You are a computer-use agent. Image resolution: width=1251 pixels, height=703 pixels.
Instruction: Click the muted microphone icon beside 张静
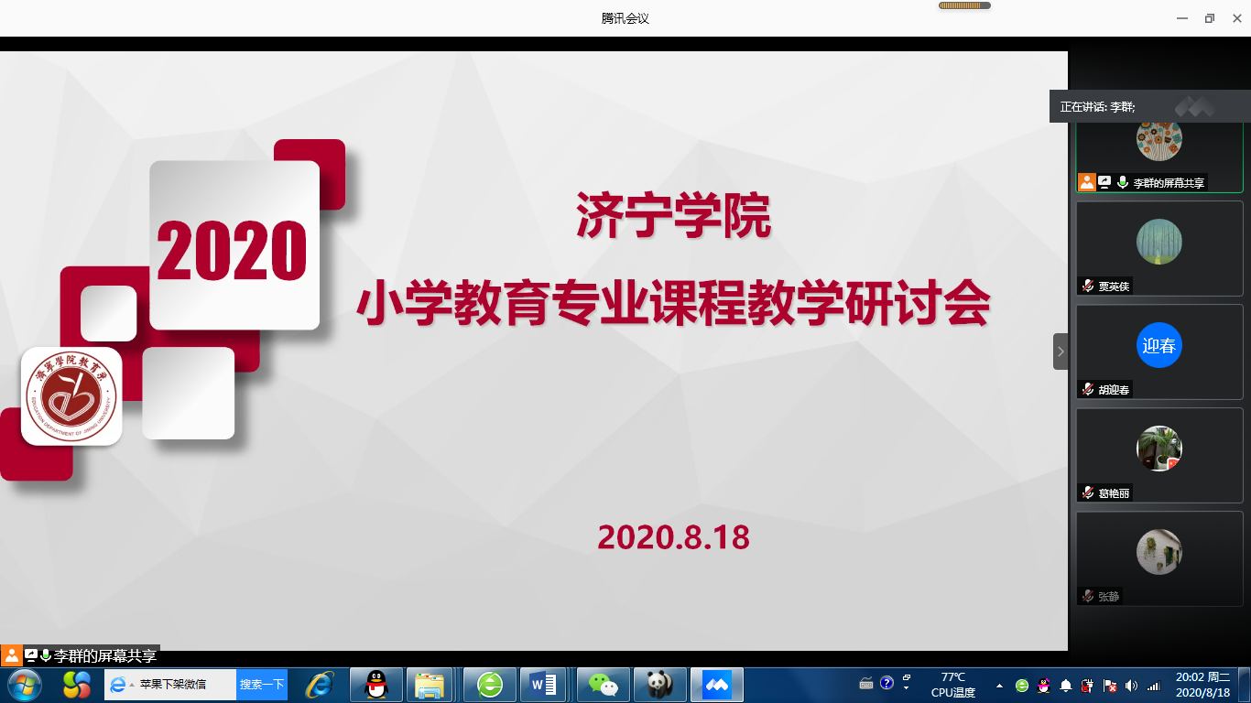click(x=1088, y=597)
